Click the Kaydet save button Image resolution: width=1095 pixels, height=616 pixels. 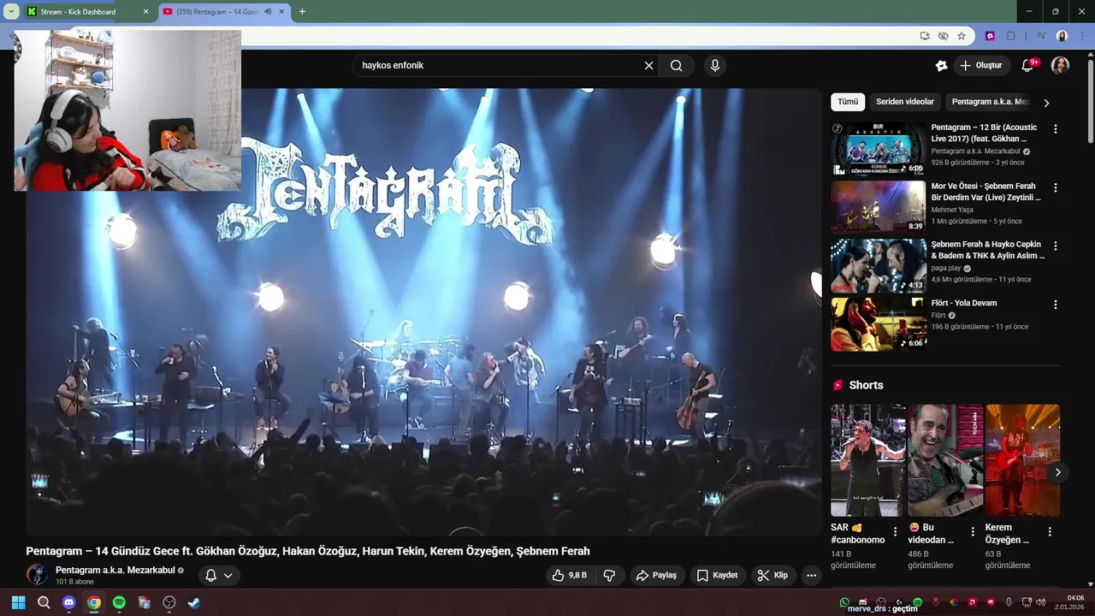[717, 575]
